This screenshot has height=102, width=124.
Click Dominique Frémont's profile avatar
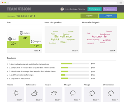(x=62, y=9)
